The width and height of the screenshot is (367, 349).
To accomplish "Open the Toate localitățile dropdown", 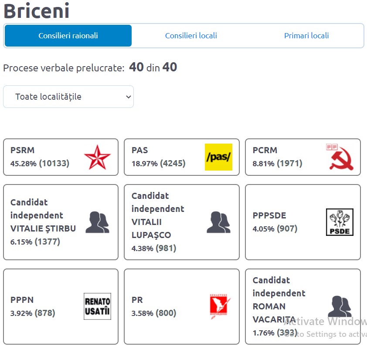I will tap(68, 97).
